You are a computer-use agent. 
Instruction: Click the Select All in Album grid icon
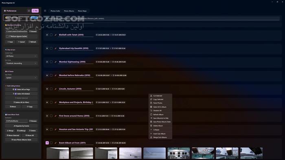[x=151, y=107]
